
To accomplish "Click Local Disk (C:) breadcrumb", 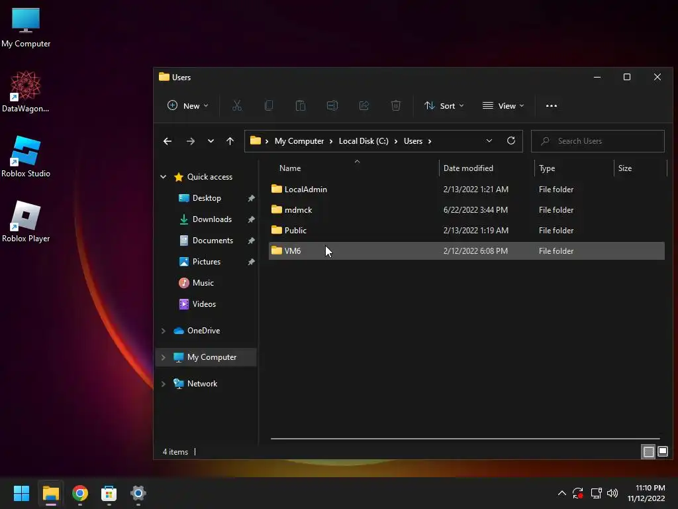I will [363, 141].
